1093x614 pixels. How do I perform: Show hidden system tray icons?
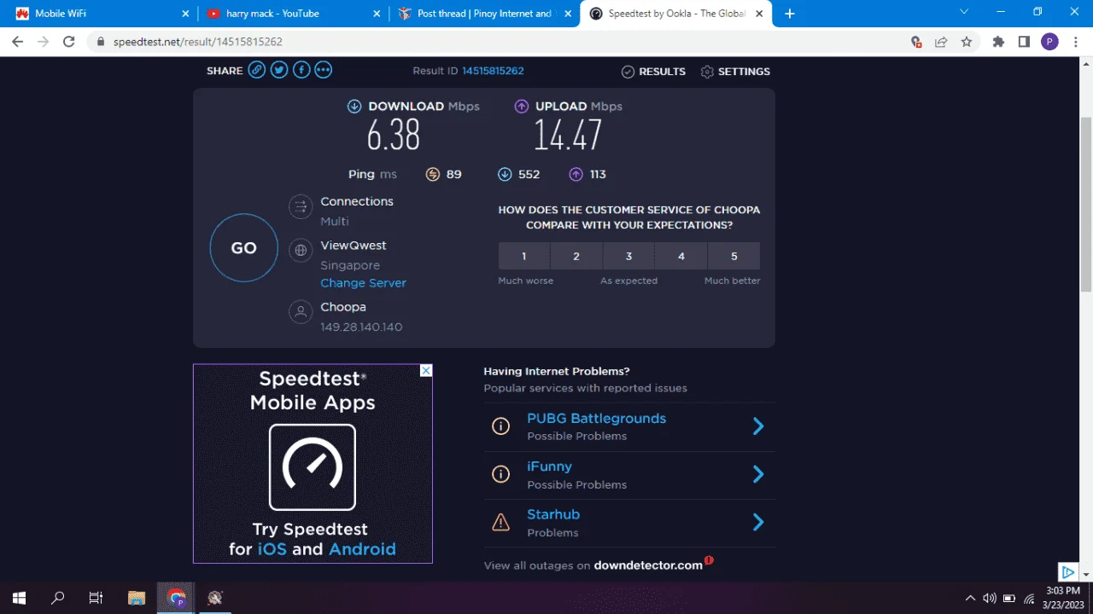click(970, 599)
